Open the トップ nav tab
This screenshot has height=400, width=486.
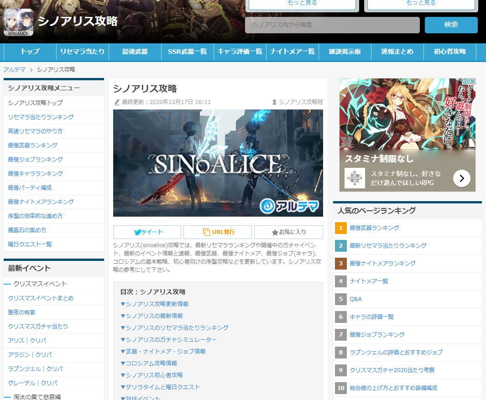tap(30, 52)
